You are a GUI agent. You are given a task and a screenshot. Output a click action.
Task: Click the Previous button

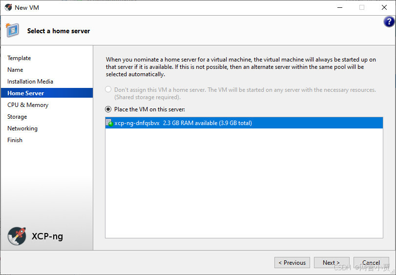tap(292, 263)
